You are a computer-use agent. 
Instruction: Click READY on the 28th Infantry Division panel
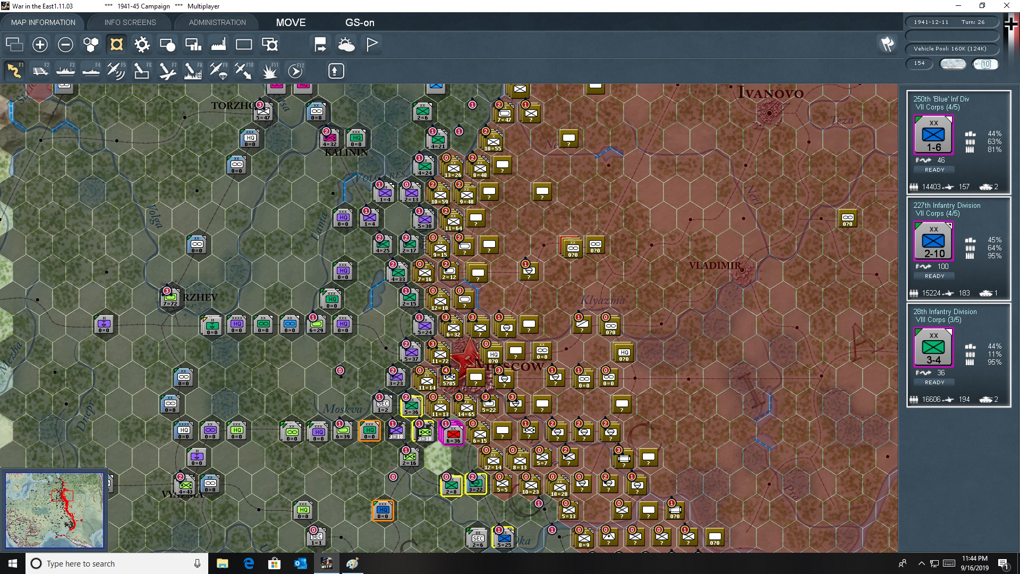(934, 382)
